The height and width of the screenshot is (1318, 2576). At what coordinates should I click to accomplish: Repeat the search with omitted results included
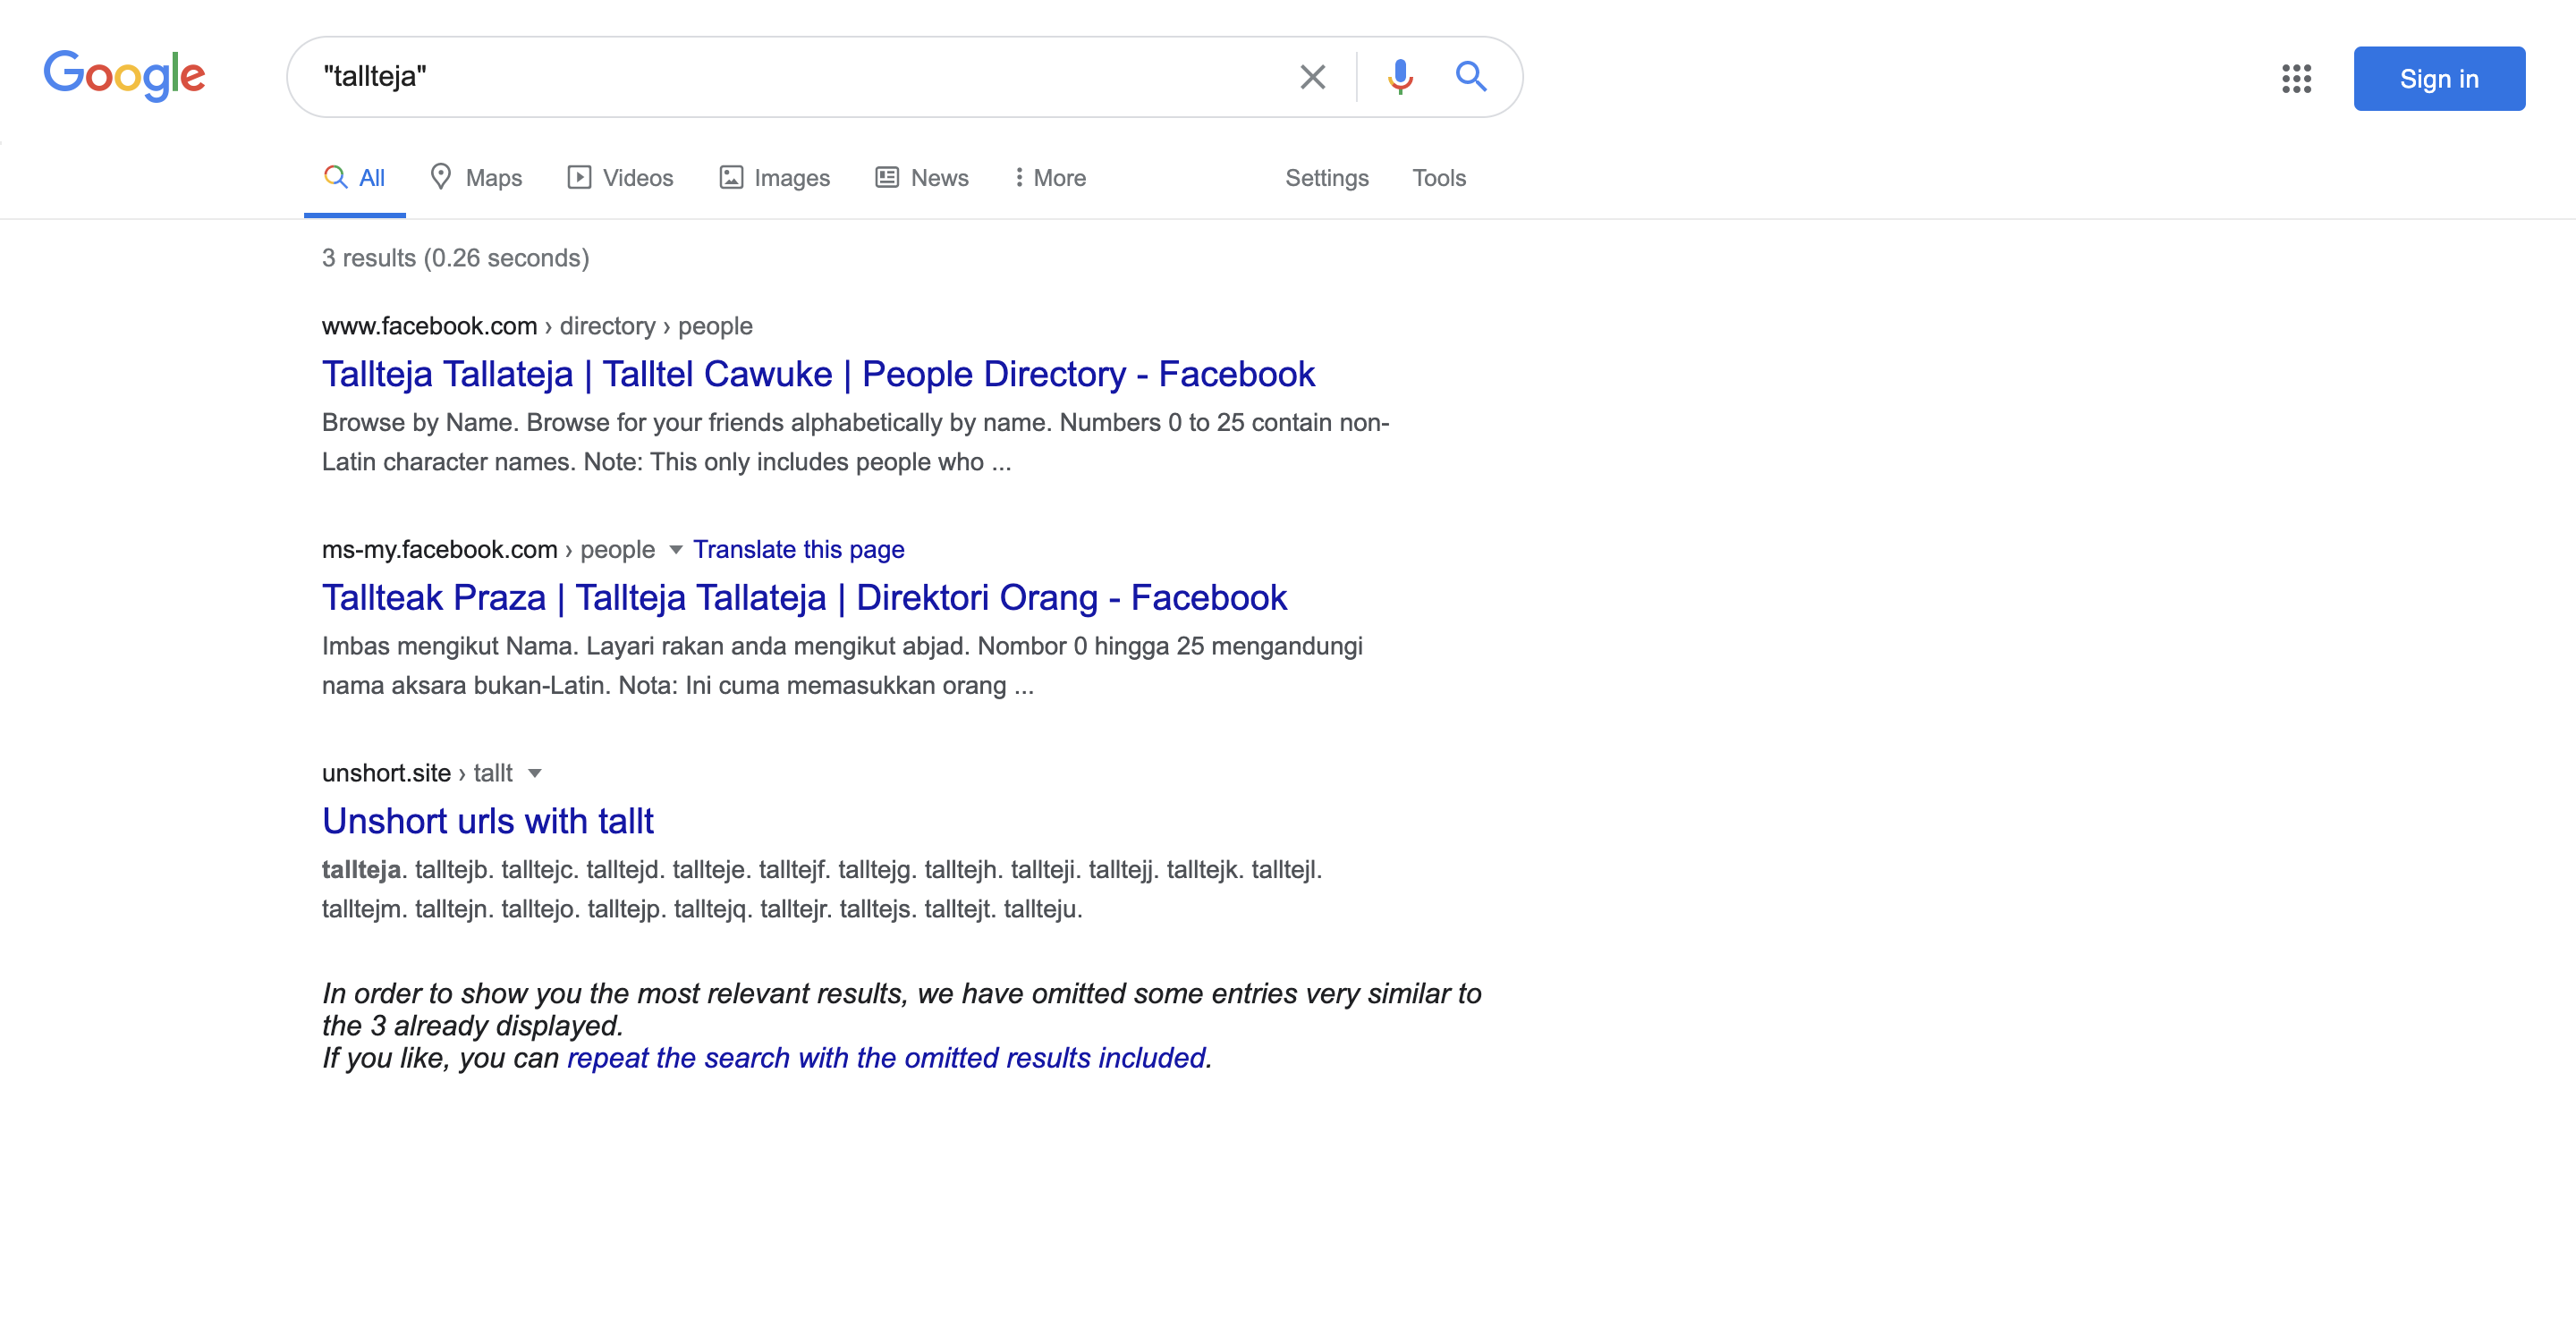pyautogui.click(x=886, y=1058)
